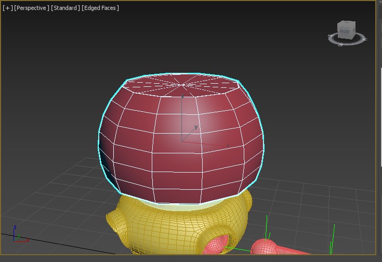Click the top cap center vertex of red mesh
The width and height of the screenshot is (382, 262).
point(182,85)
